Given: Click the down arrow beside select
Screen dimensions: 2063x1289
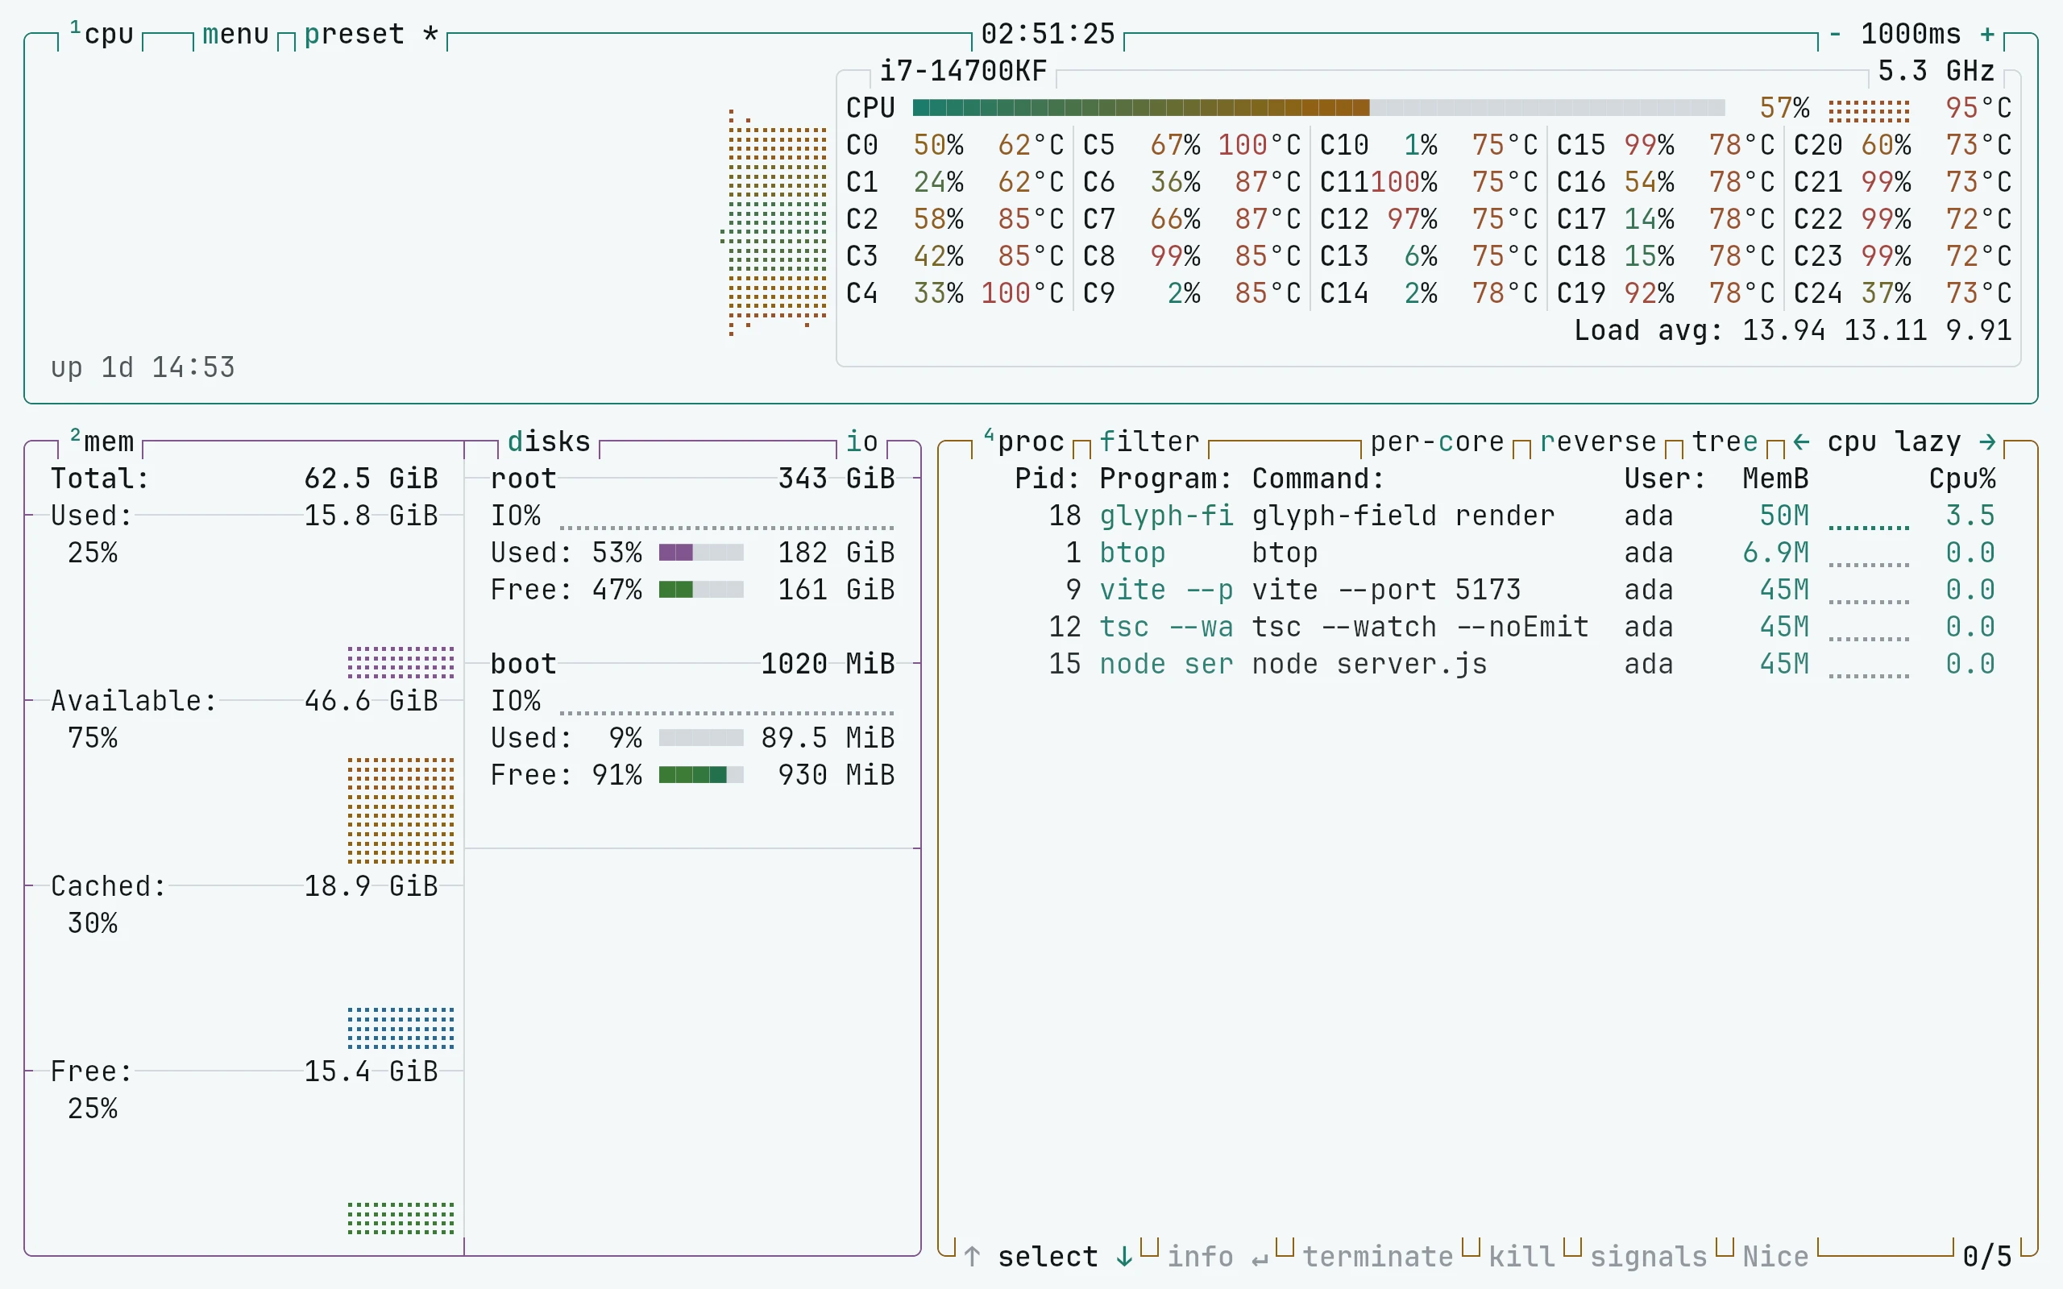Looking at the screenshot, I should (1124, 1257).
